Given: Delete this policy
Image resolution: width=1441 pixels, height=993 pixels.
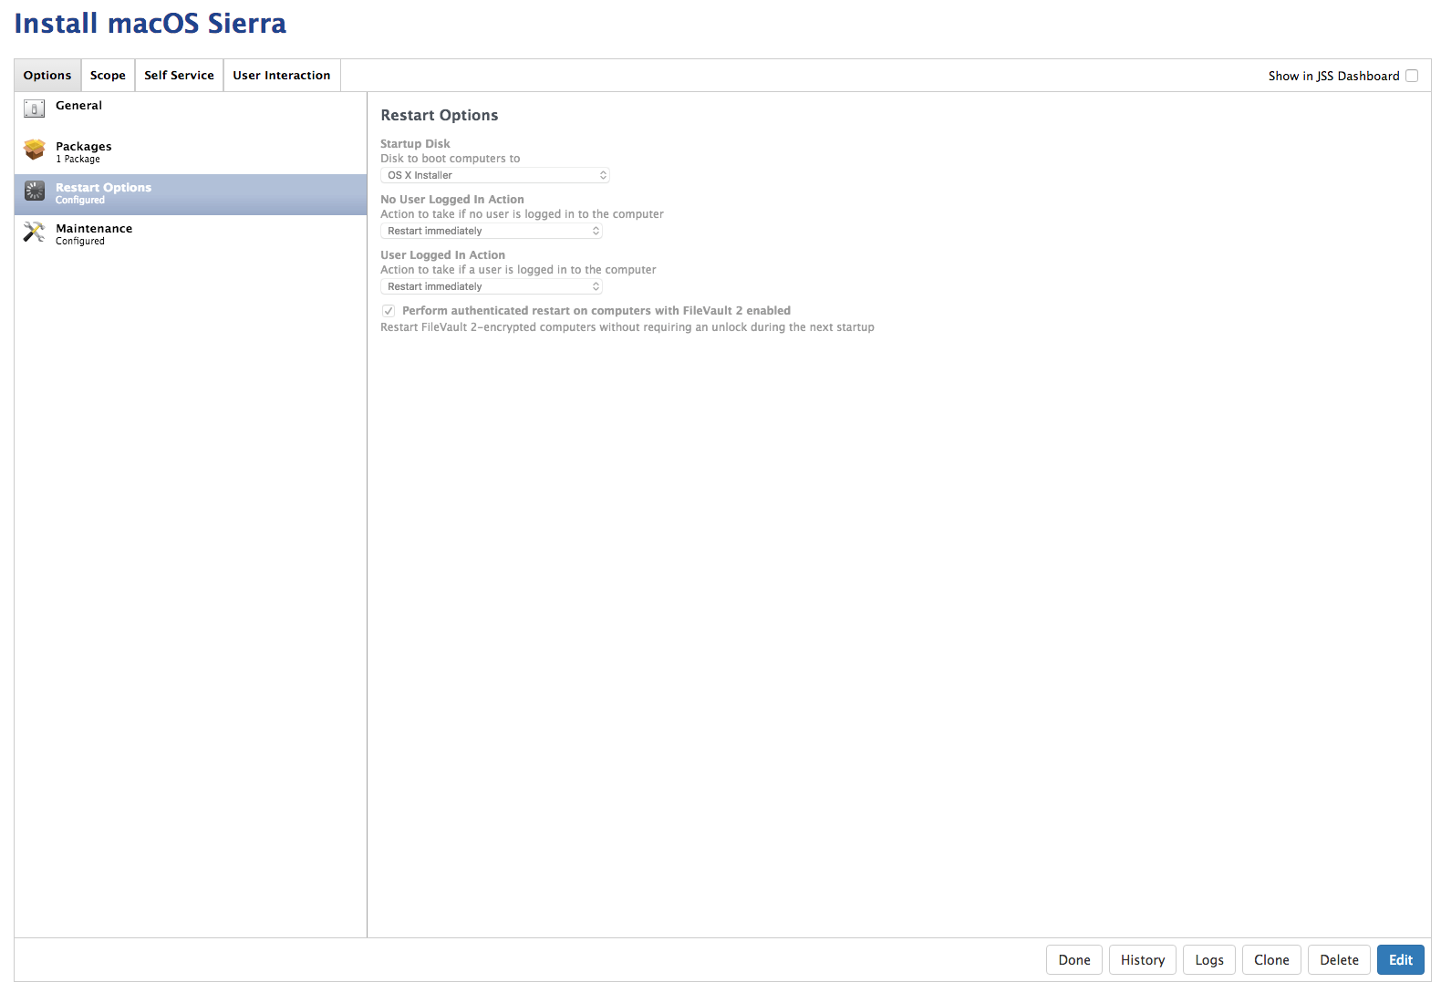Looking at the screenshot, I should 1339,960.
